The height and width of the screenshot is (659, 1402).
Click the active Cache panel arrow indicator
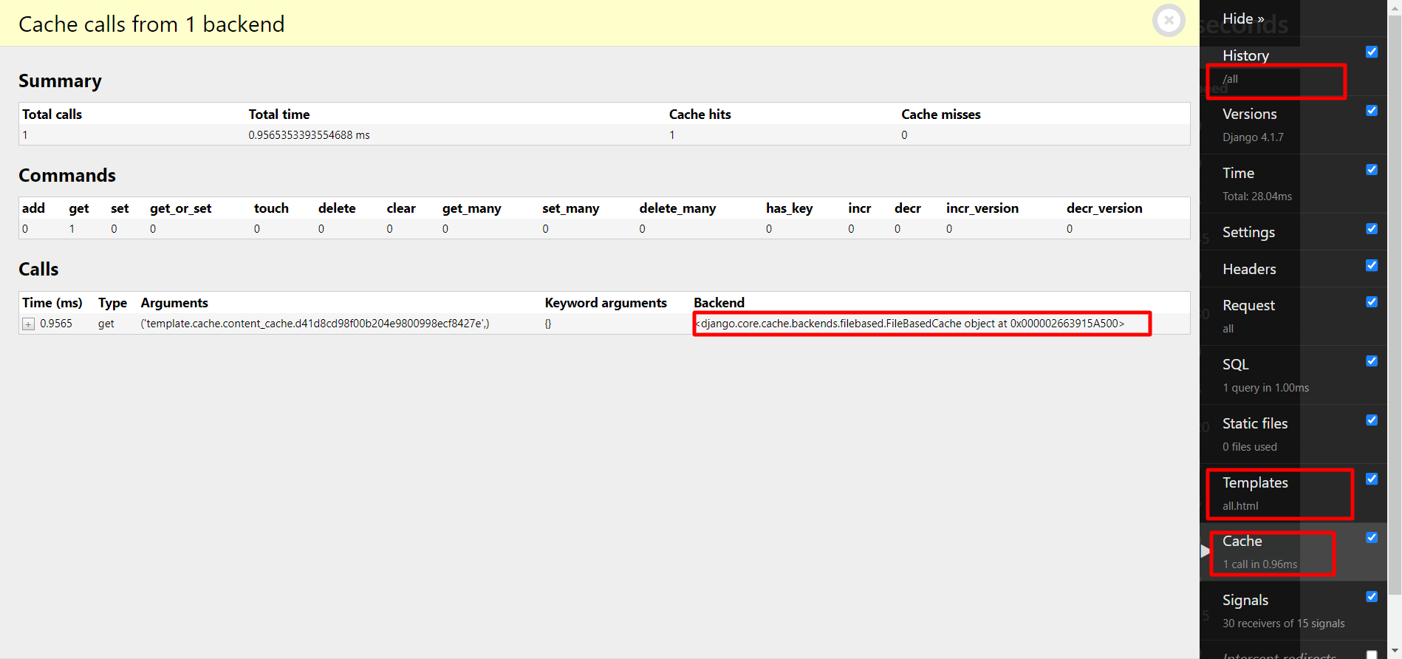[x=1205, y=551]
